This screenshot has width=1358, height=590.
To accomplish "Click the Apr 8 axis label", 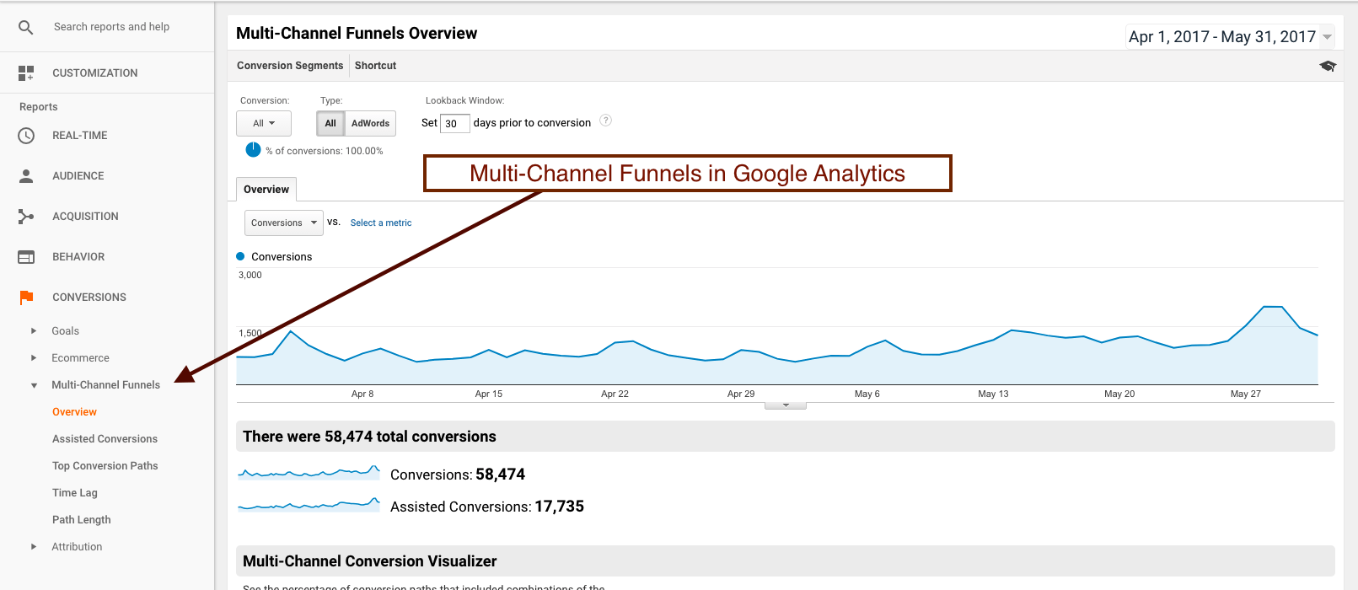I will click(362, 394).
